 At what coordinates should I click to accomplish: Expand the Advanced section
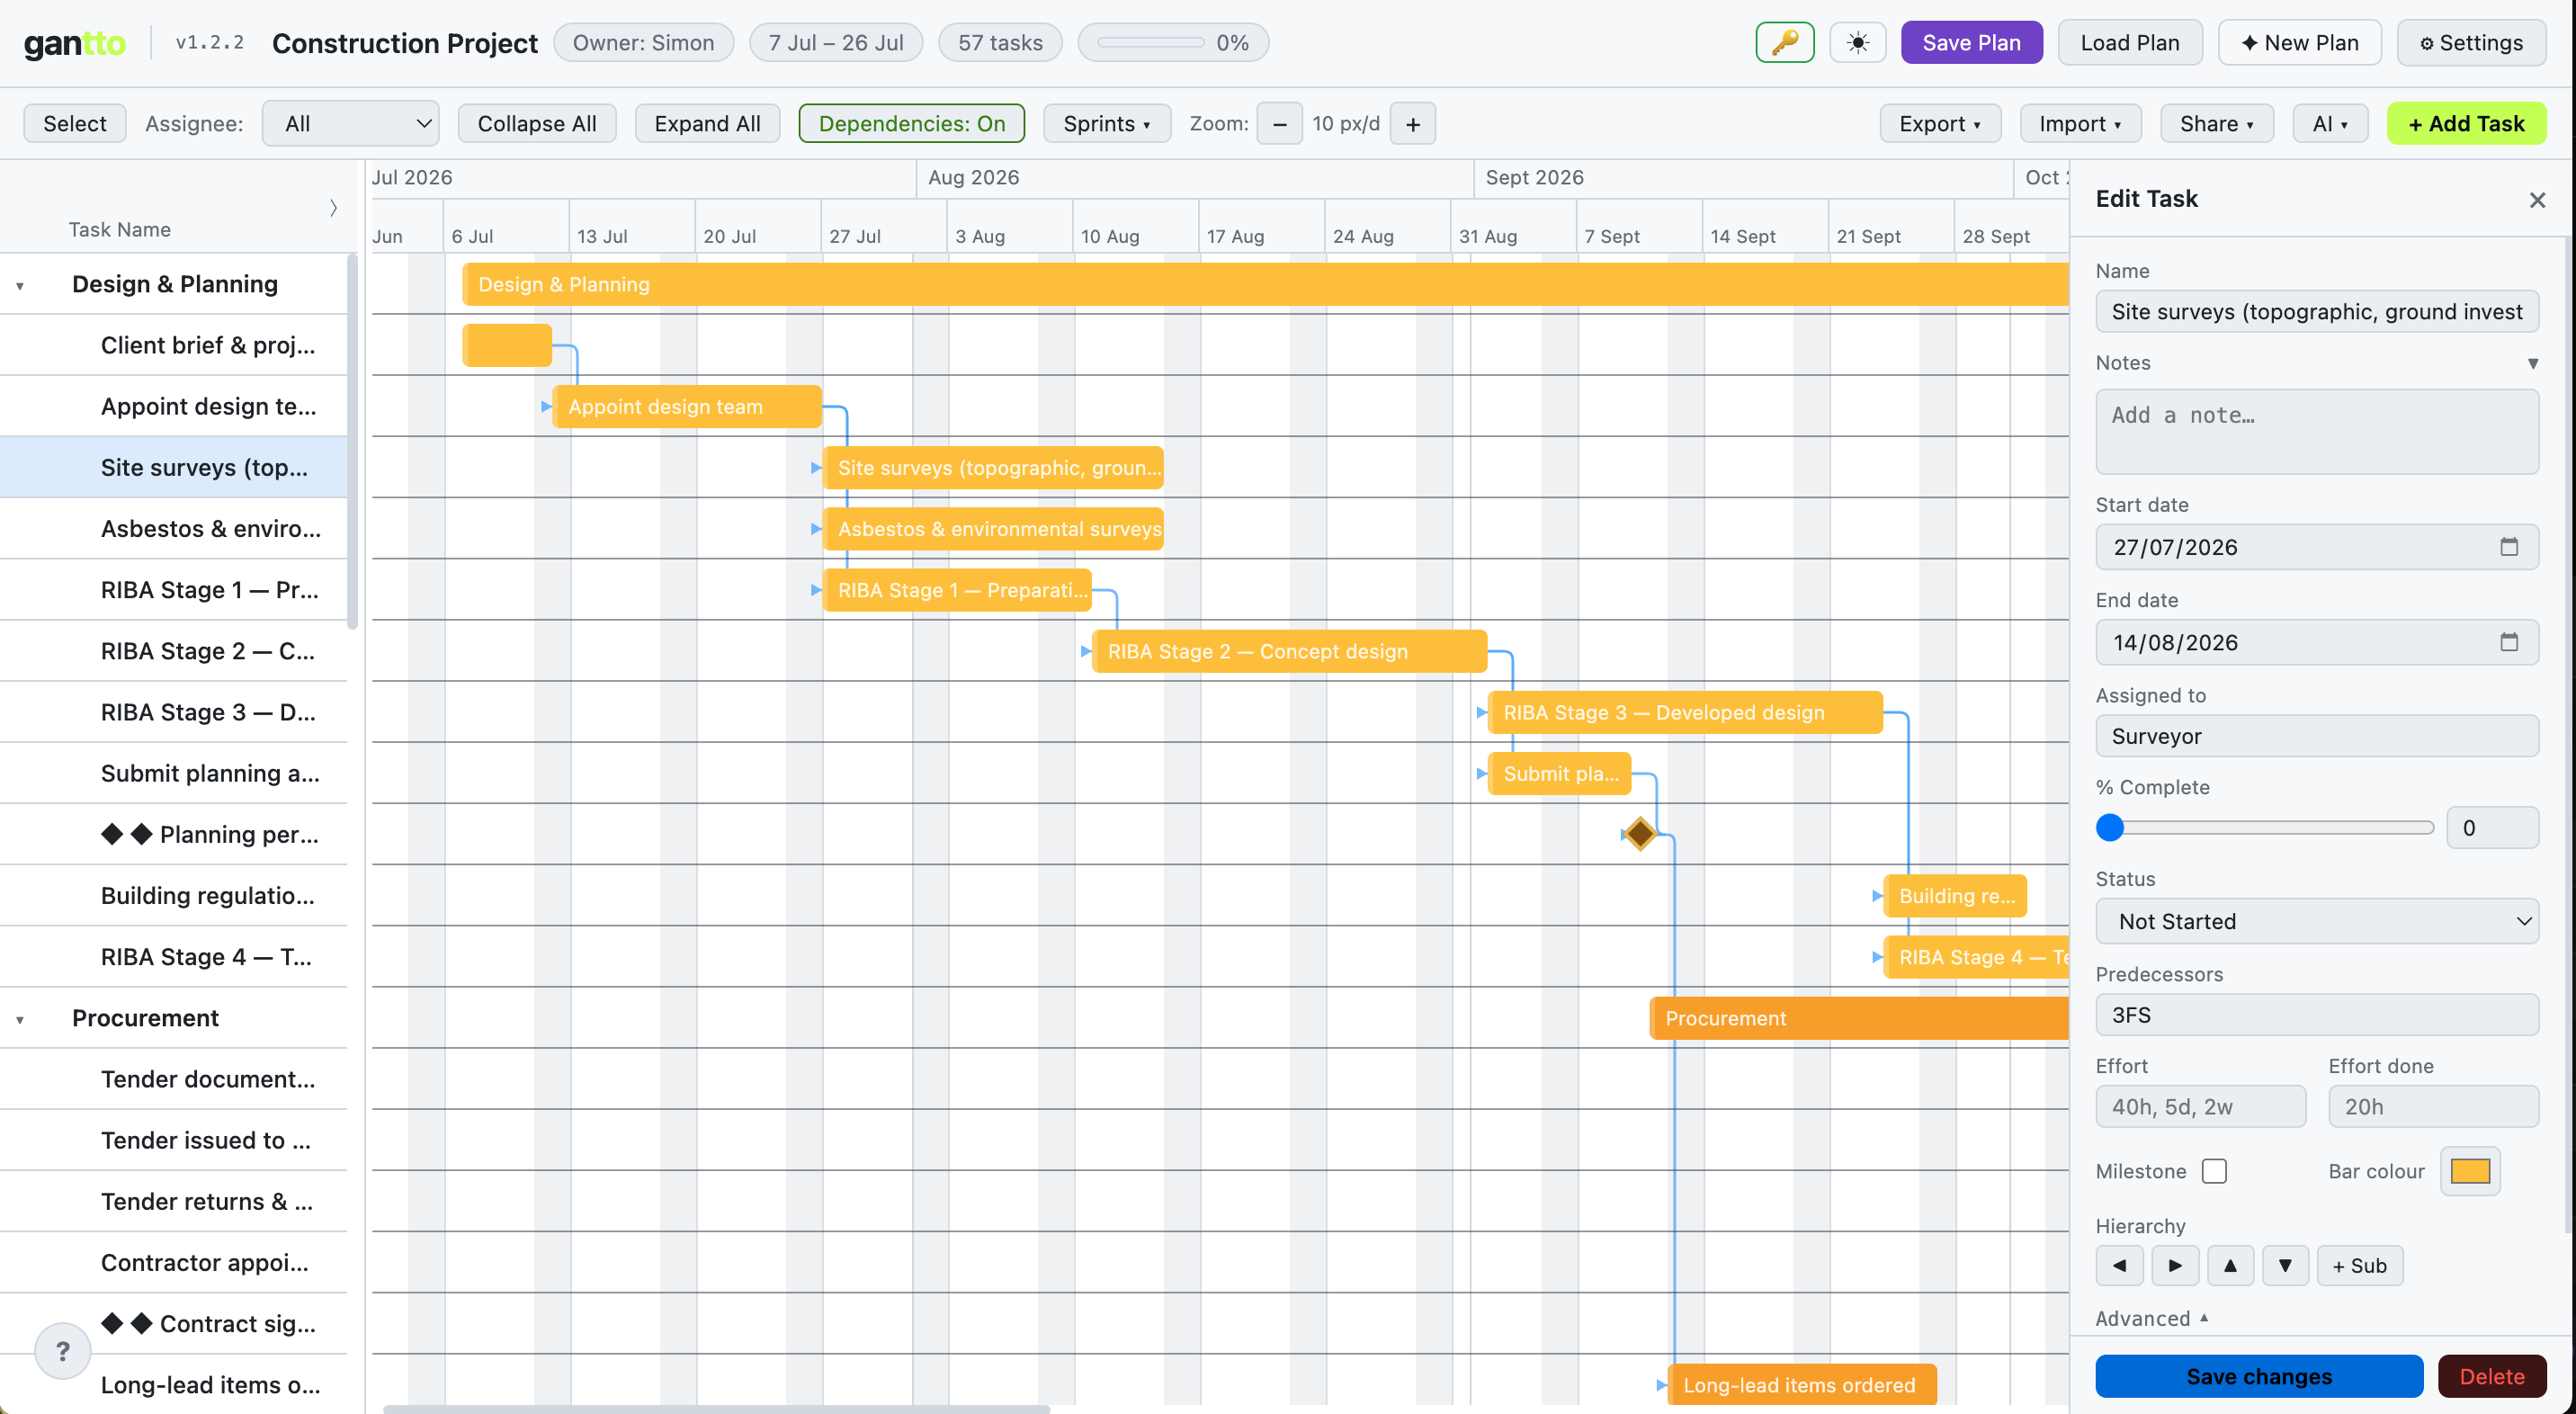(x=2152, y=1318)
